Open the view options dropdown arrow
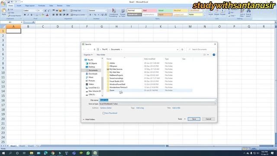Viewport: 277px width, 156px height. tap(208, 55)
